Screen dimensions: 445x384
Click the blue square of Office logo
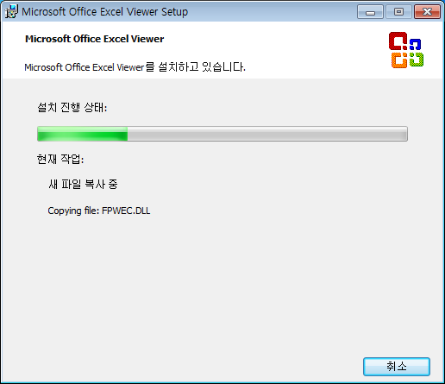pyautogui.click(x=416, y=44)
